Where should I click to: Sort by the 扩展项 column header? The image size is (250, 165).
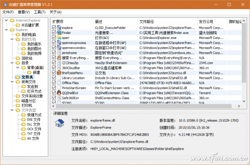click(x=72, y=22)
